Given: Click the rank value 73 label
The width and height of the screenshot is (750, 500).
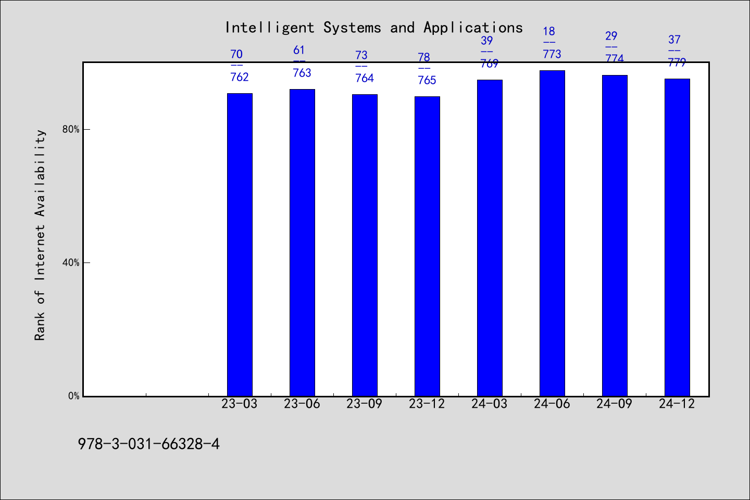Looking at the screenshot, I should pos(361,55).
